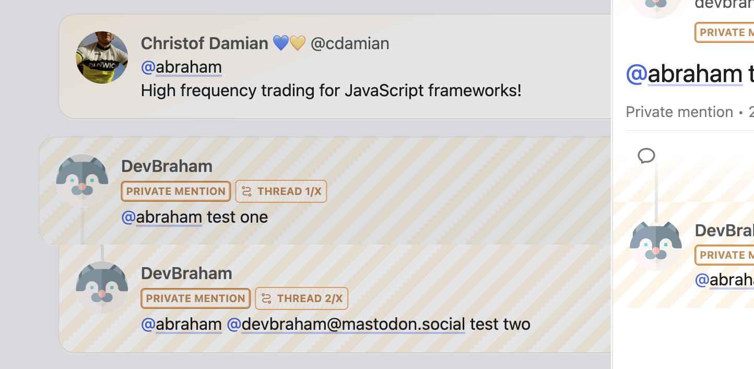Select the Private Mention badge on 'test two'
754x369 pixels.
coord(196,298)
